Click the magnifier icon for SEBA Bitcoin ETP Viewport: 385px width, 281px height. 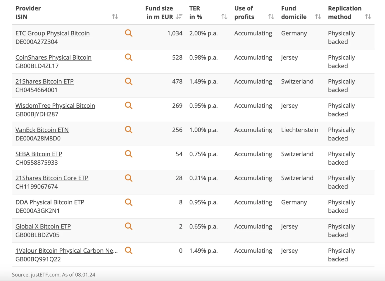click(129, 154)
